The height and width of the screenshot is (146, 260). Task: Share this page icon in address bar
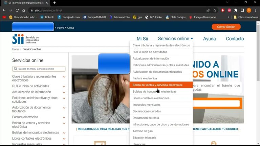[208, 10]
